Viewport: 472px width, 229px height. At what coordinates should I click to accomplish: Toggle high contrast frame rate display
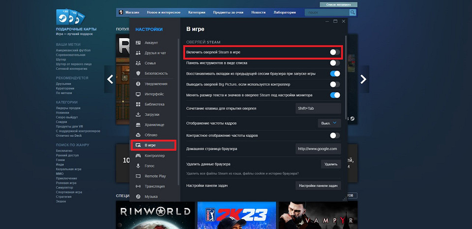click(x=334, y=135)
